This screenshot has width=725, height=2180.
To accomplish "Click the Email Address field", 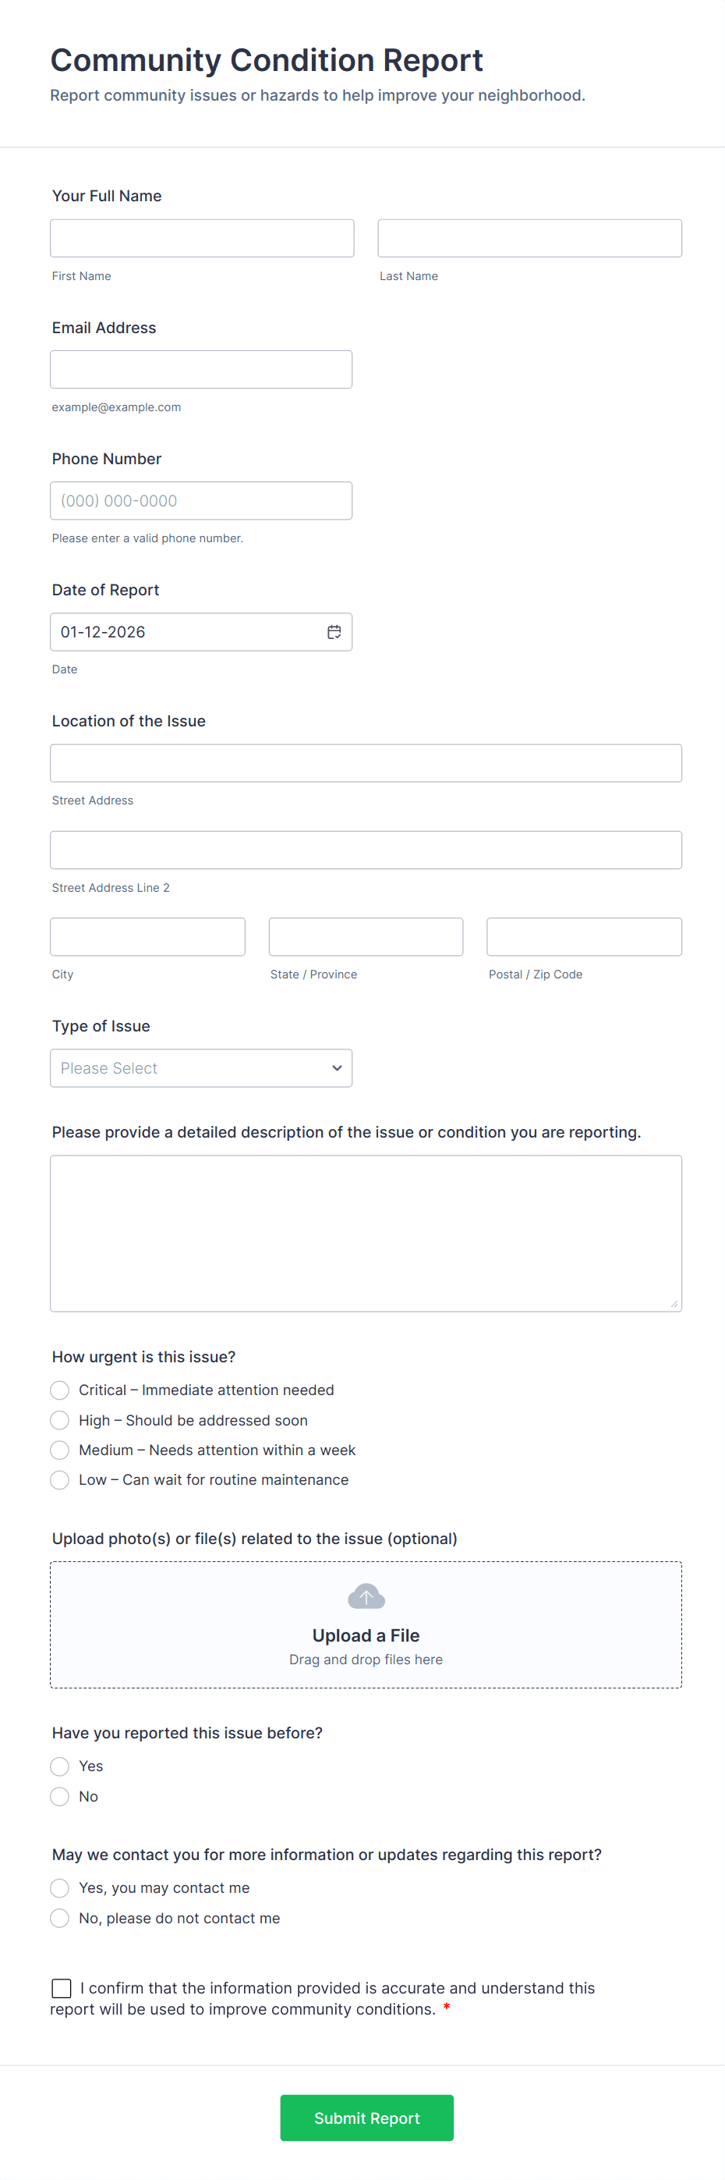I will click(201, 369).
